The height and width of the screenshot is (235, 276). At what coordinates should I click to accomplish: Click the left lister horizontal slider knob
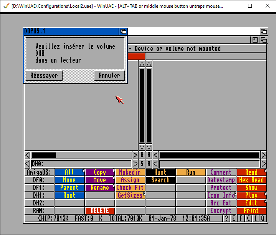(44, 155)
